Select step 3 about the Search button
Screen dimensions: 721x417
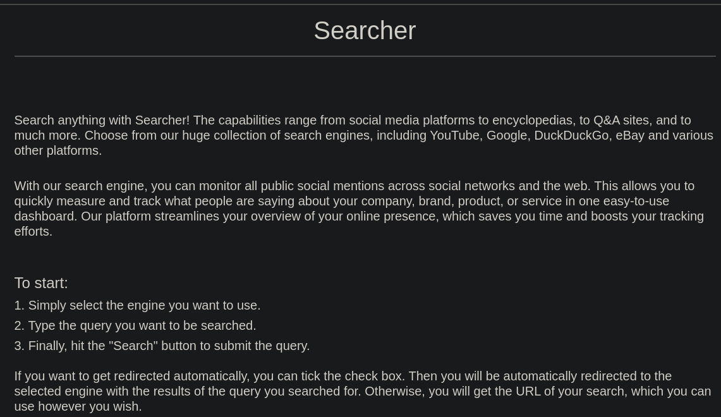[162, 346]
